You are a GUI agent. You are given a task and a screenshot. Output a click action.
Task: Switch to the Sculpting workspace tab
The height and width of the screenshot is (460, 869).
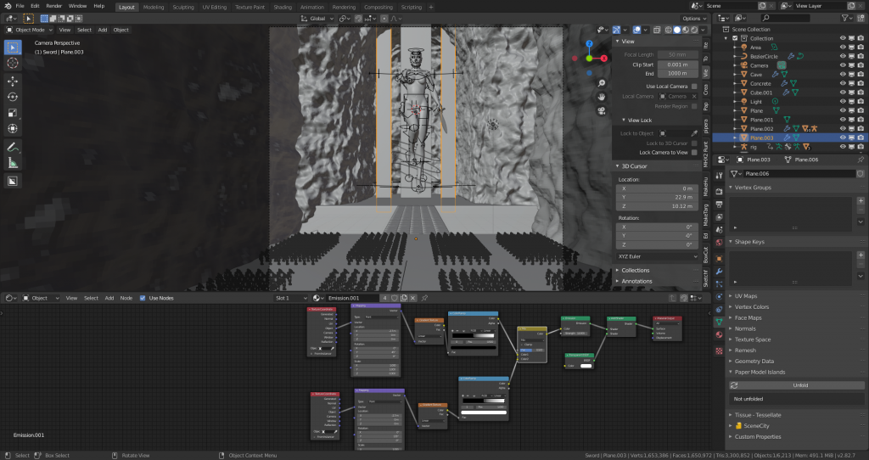tap(182, 6)
